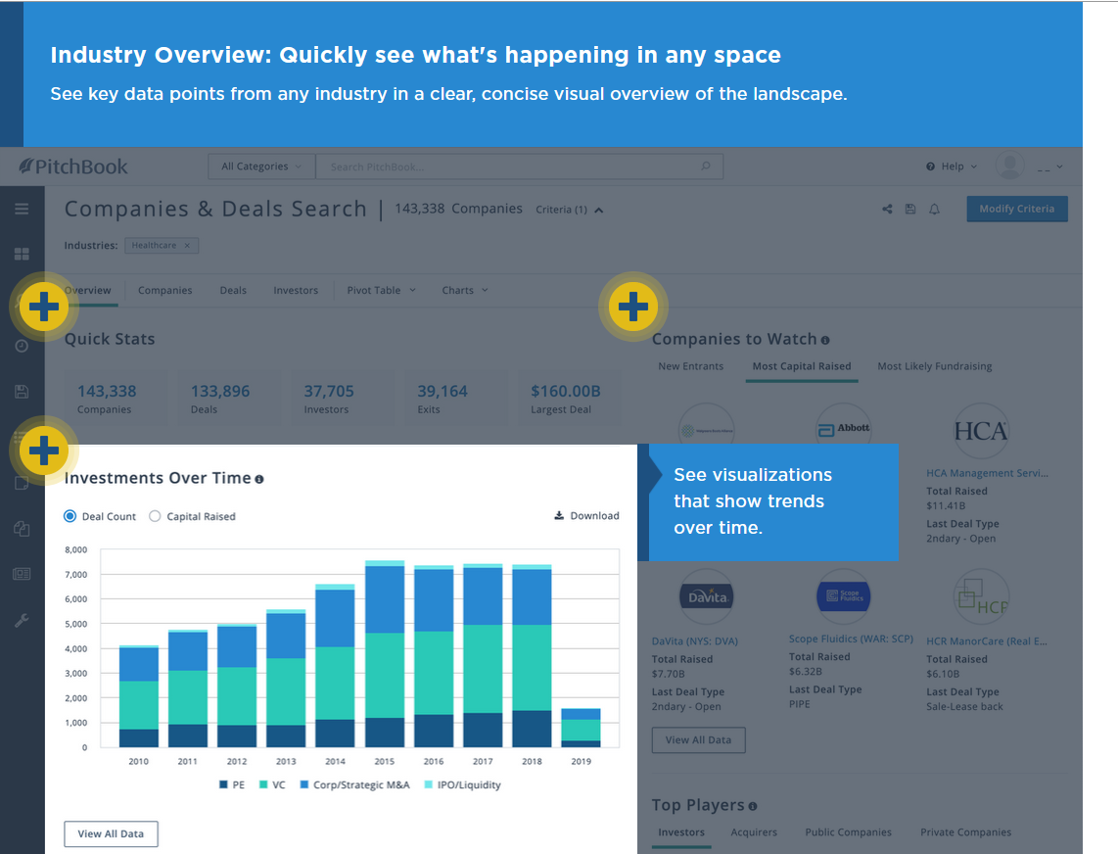Screen dimensions: 1118x854
Task: Switch to the Investors tab beside Deals
Action: (x=296, y=290)
